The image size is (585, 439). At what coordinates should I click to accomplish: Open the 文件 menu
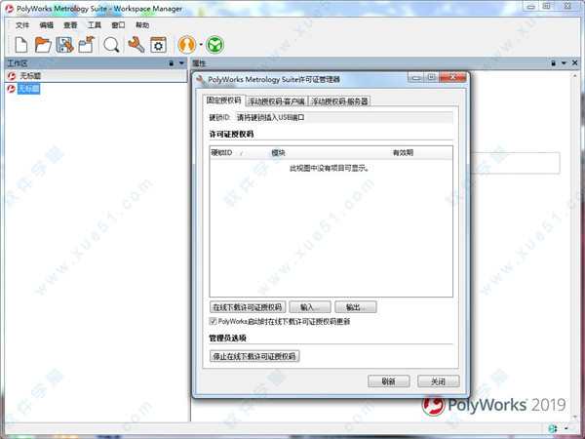22,25
